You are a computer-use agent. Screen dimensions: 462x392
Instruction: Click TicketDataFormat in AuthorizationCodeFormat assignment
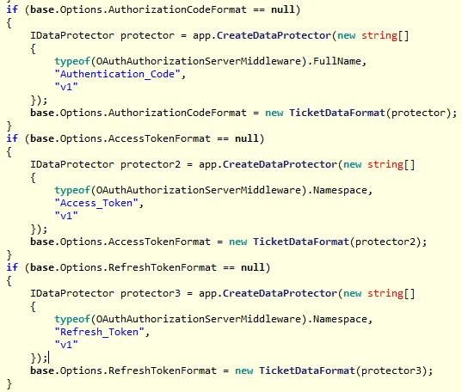coord(337,113)
